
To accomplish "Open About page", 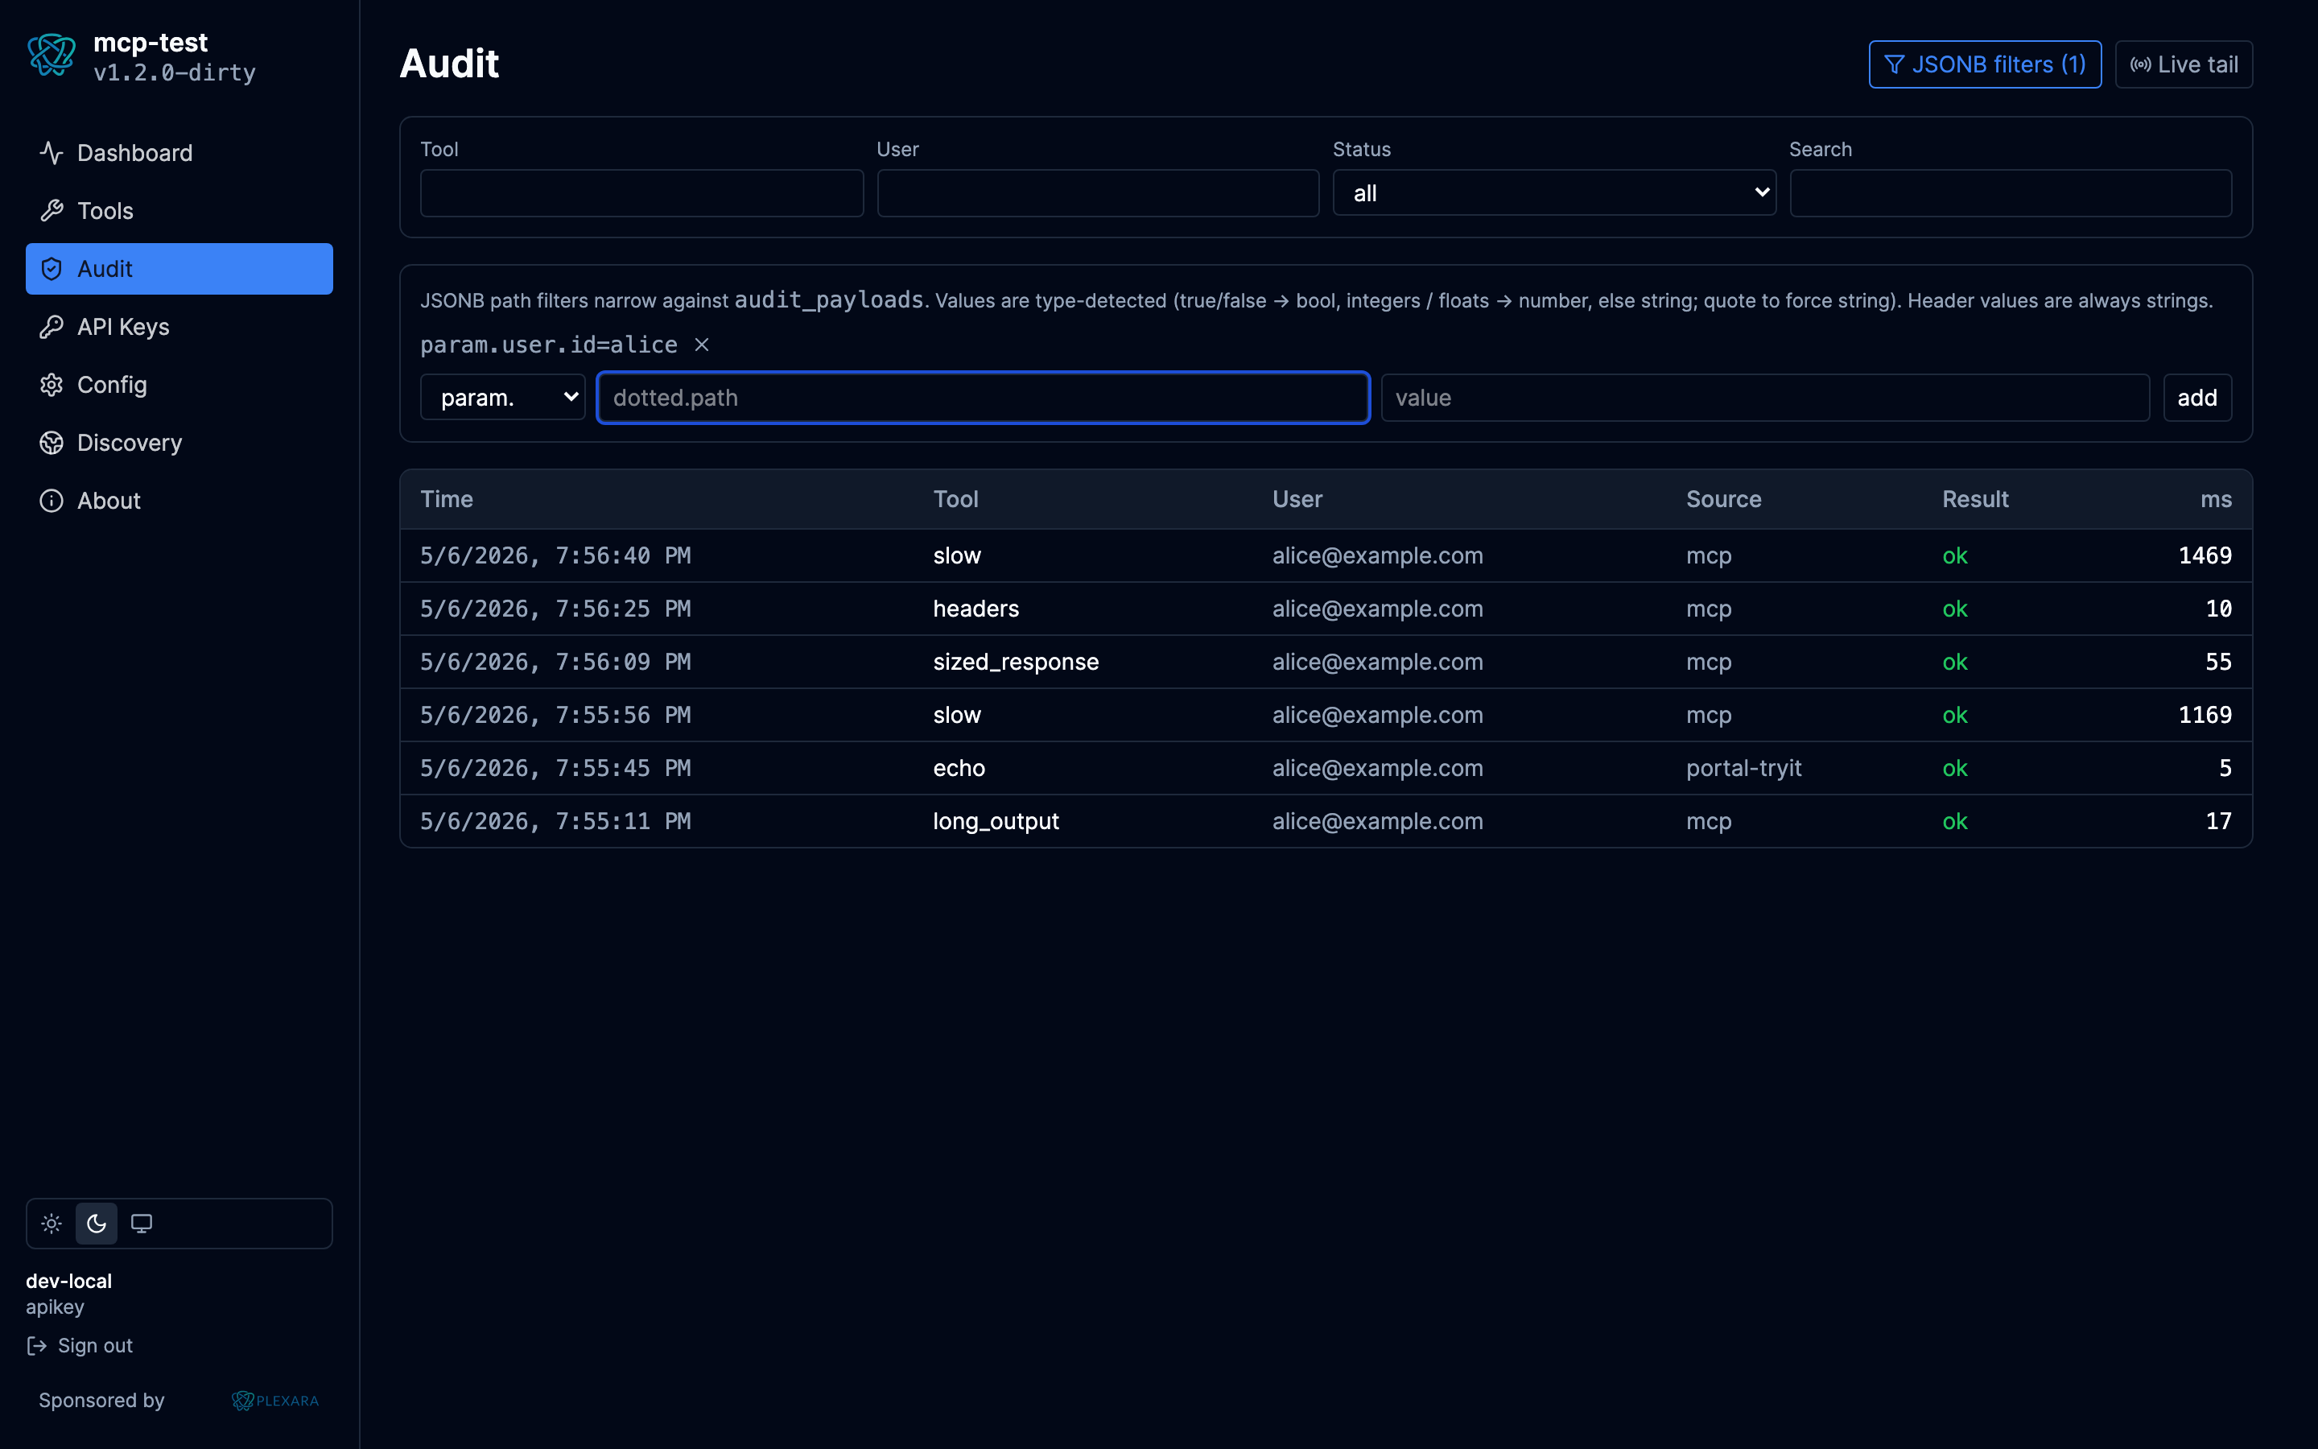I will [179, 502].
